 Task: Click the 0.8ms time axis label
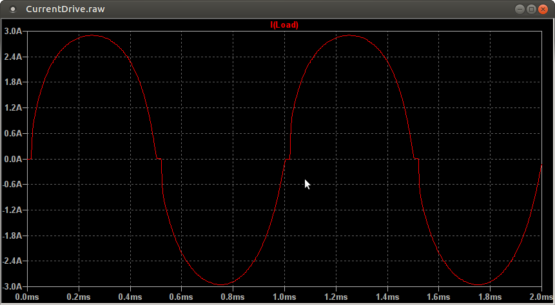233,295
